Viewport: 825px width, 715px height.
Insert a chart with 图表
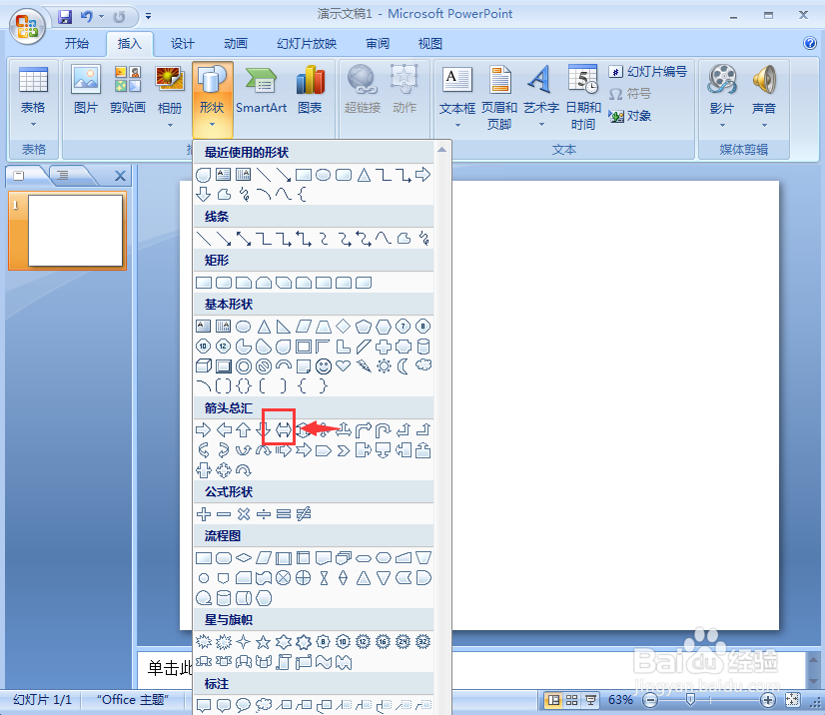310,91
